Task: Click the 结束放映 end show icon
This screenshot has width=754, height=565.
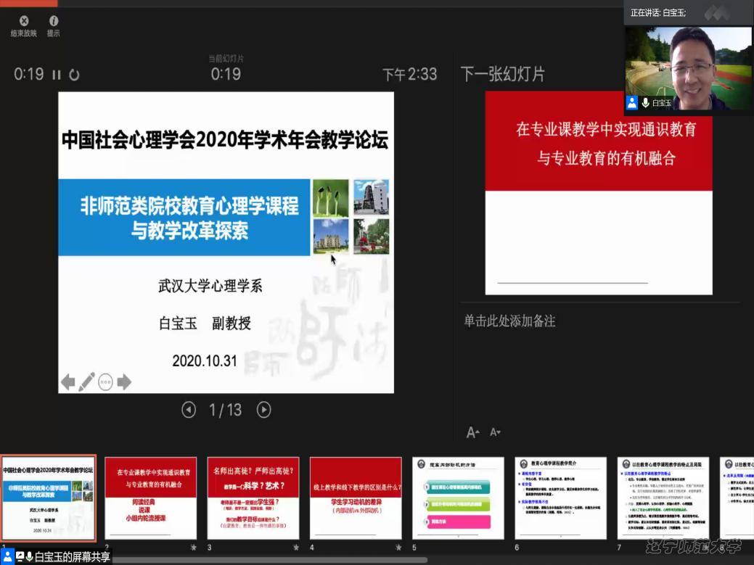Action: 24,22
